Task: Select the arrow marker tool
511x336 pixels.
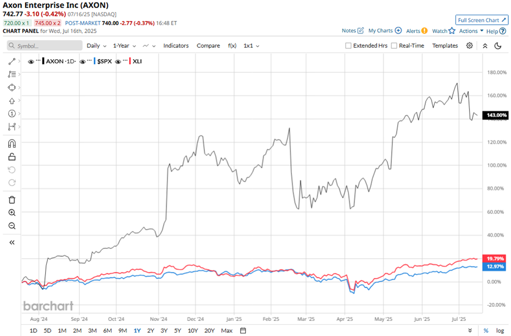Action: point(12,101)
